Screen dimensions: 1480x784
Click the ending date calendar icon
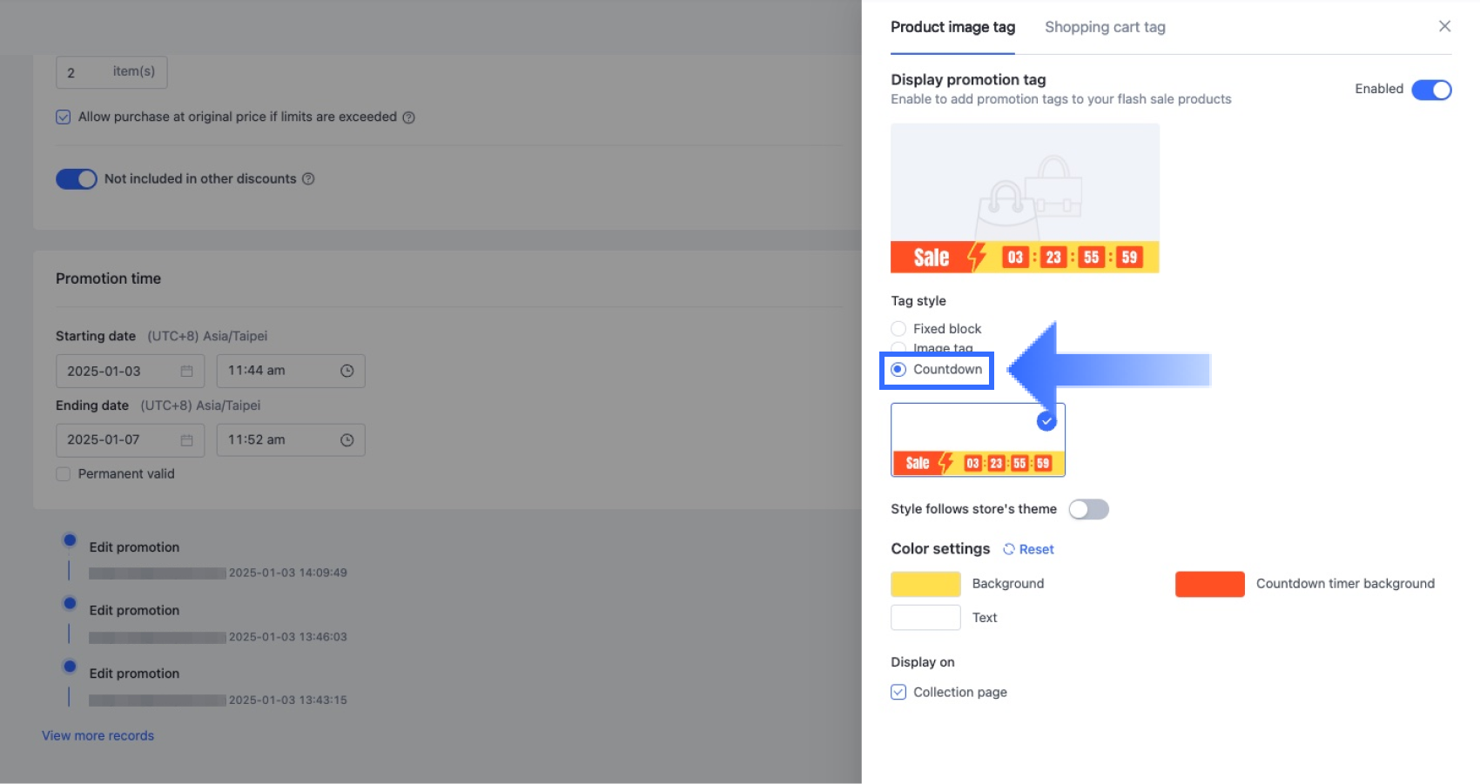click(x=186, y=440)
